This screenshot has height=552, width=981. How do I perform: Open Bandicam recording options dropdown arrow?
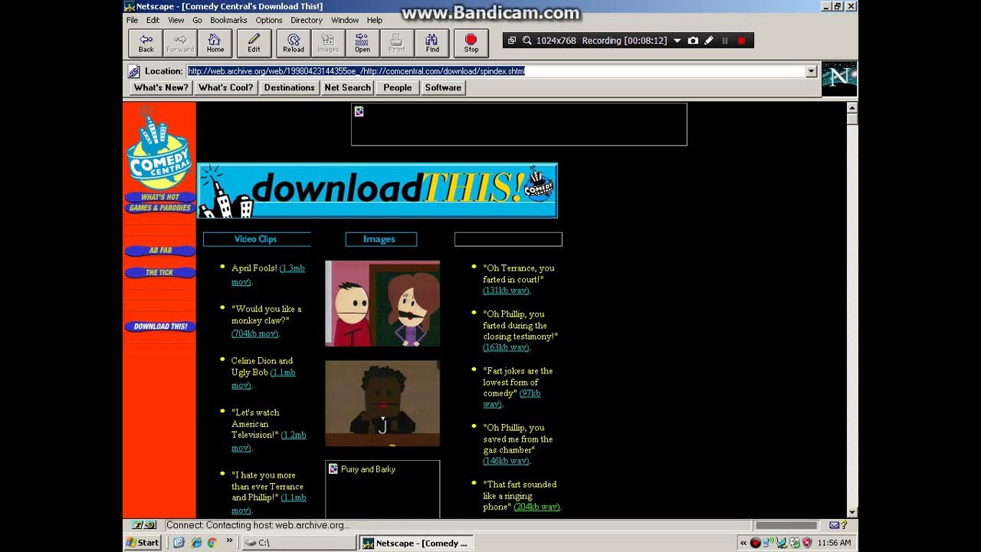click(677, 41)
